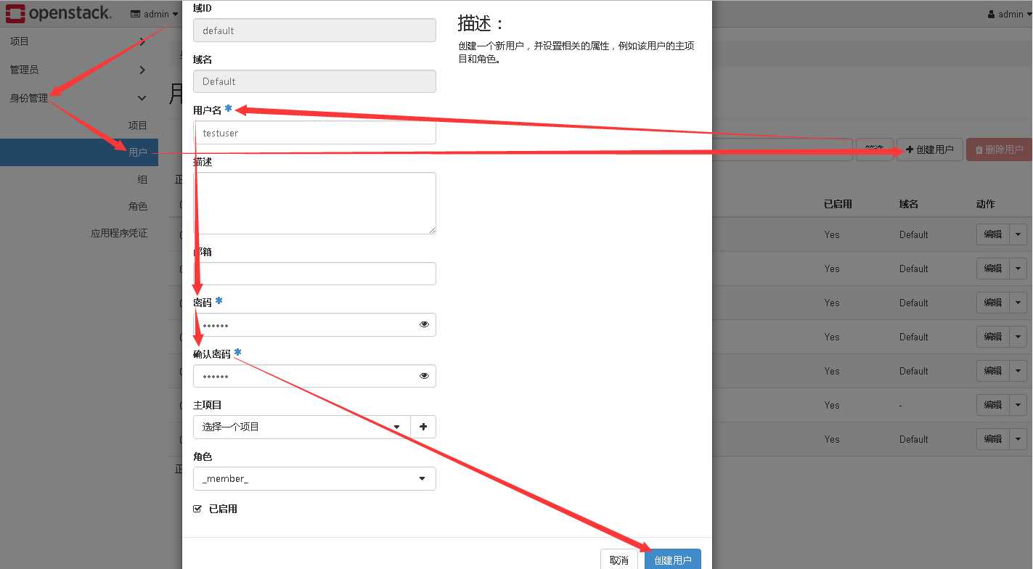Screen dimensions: 1033x569
Task: Open the 角色 dropdown showing _member_
Action: pos(314,478)
